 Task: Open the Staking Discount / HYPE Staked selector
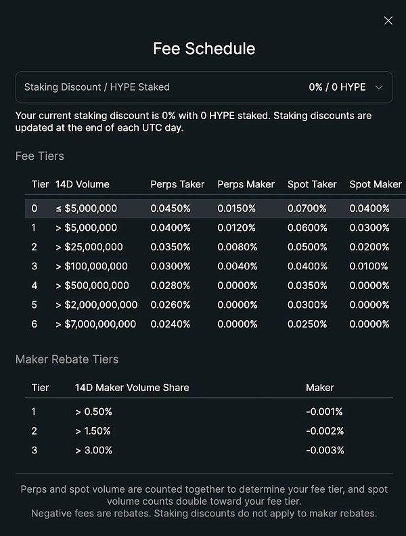[x=203, y=87]
